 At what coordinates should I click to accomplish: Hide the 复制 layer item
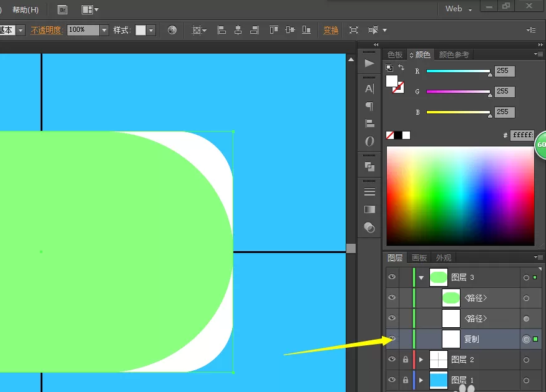(392, 338)
